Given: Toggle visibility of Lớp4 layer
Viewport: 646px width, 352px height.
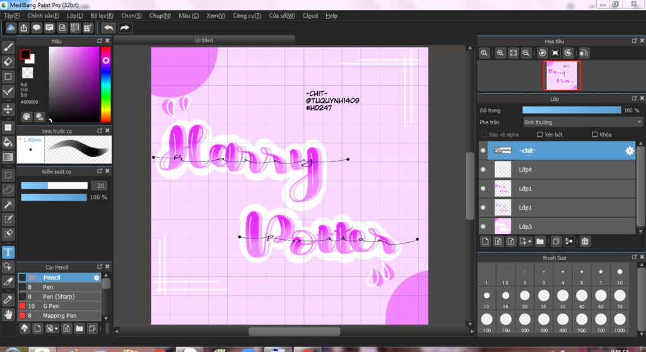Looking at the screenshot, I should 483,170.
